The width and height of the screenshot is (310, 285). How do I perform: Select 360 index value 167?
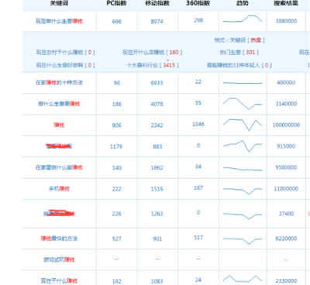(198, 187)
